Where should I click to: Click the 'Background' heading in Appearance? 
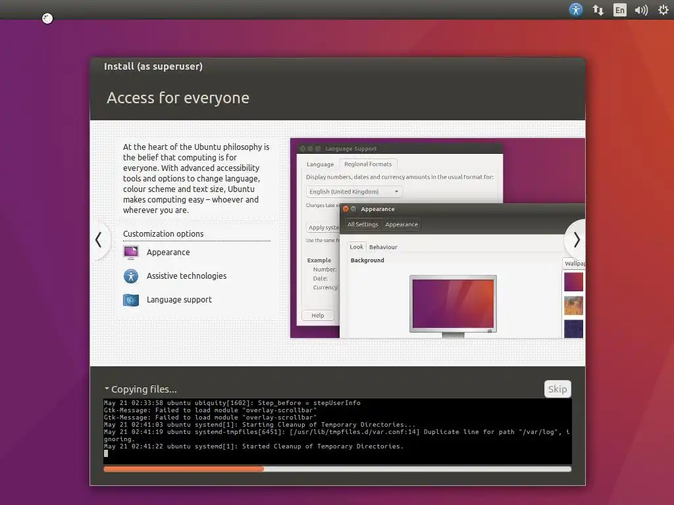click(x=367, y=260)
